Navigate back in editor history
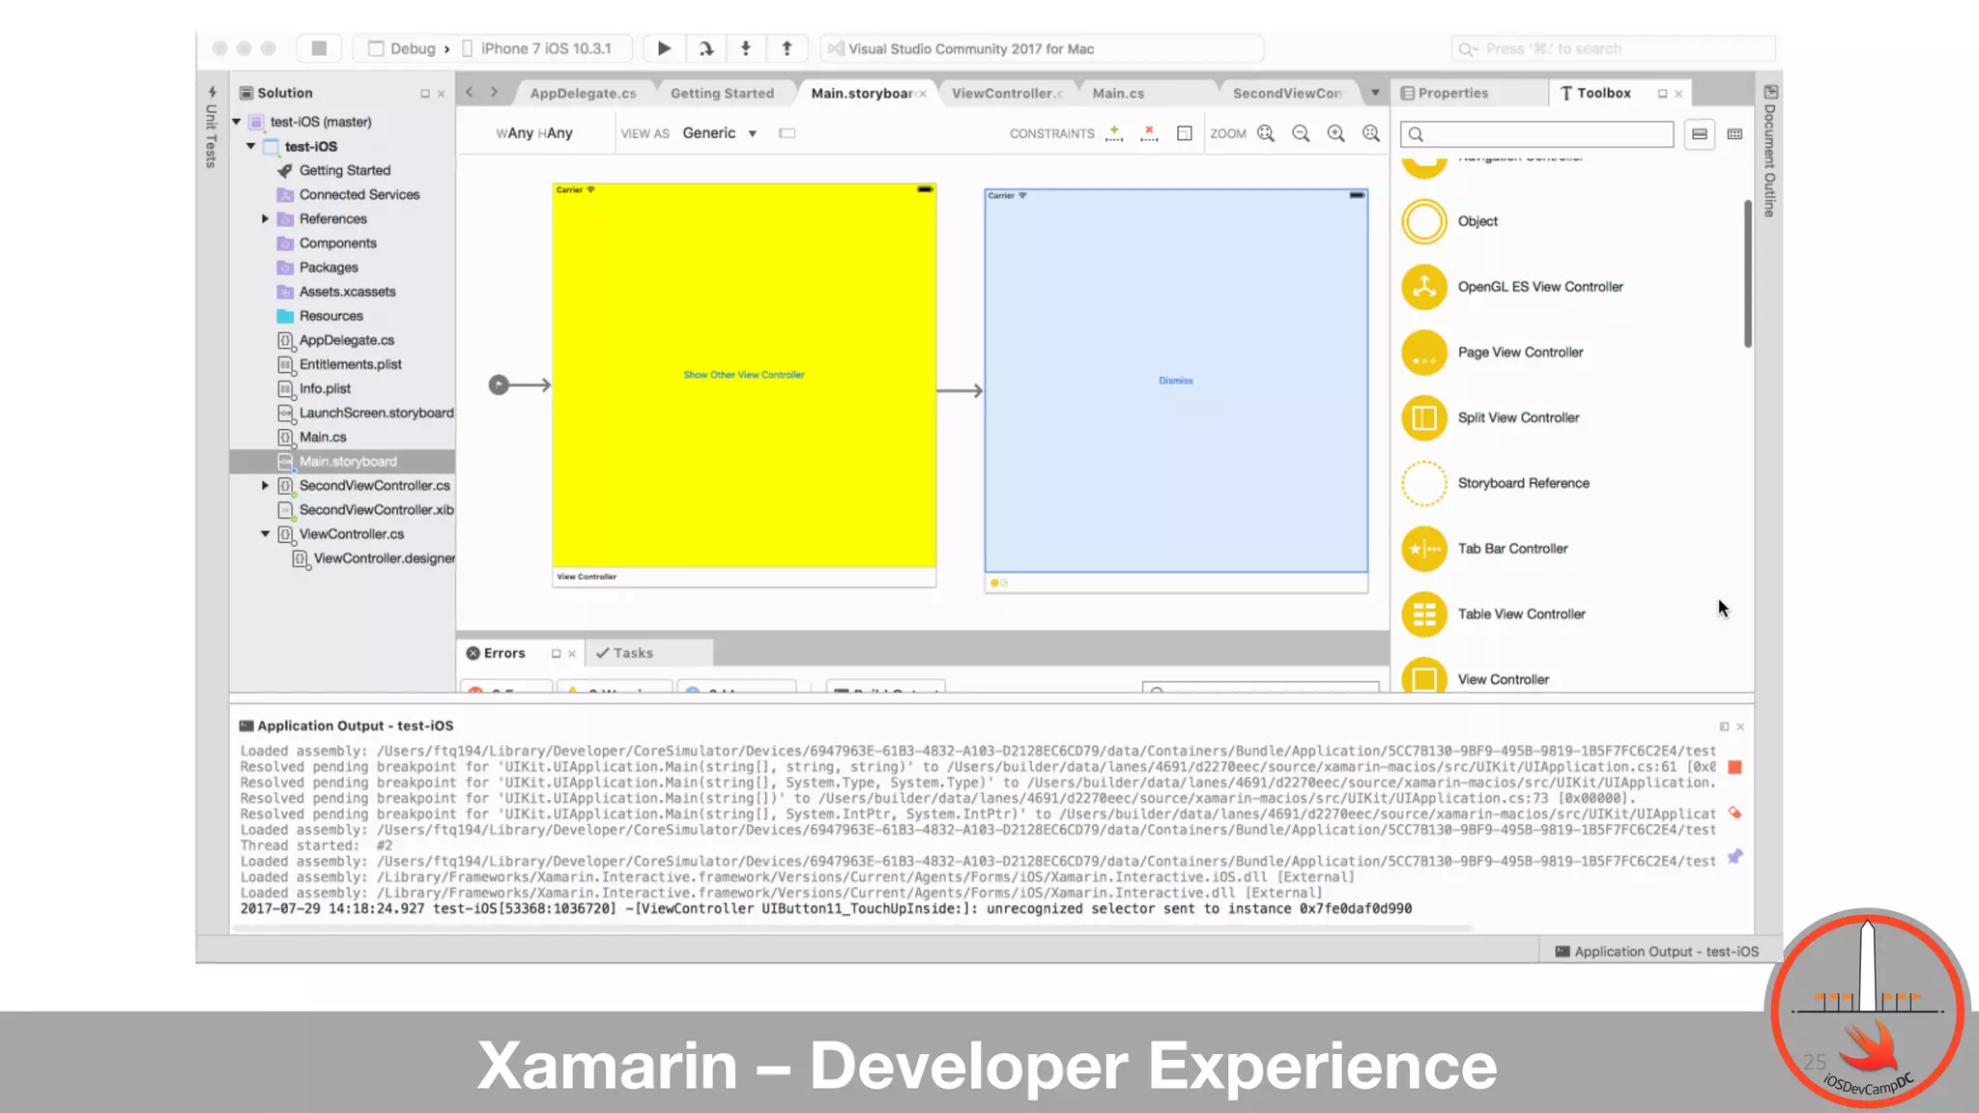The image size is (1979, 1113). click(470, 92)
